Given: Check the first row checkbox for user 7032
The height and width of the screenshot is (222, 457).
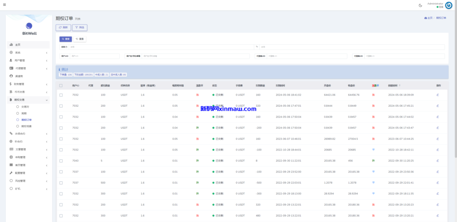Looking at the screenshot, I should pos(61,95).
